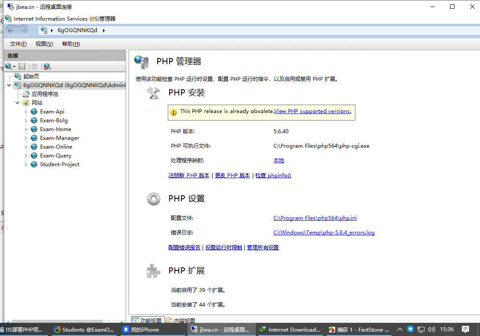Open the php-5.6.4_errors.log link
Image resolution: width=480 pixels, height=336 pixels.
click(x=324, y=232)
